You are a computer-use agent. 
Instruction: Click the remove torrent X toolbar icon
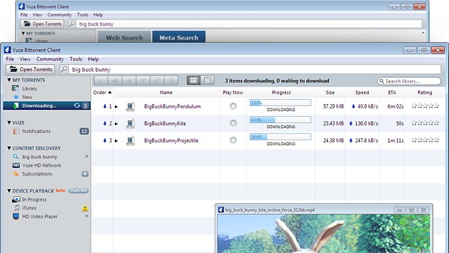tap(173, 81)
